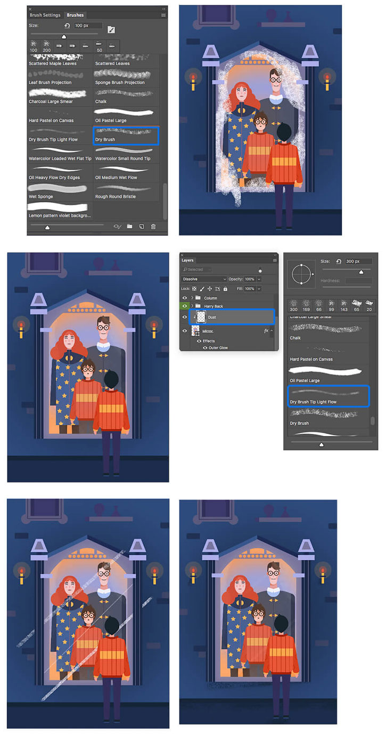Image resolution: width=386 pixels, height=751 pixels.
Task: Open the Dissolve blend mode dropdown
Action: pos(204,279)
